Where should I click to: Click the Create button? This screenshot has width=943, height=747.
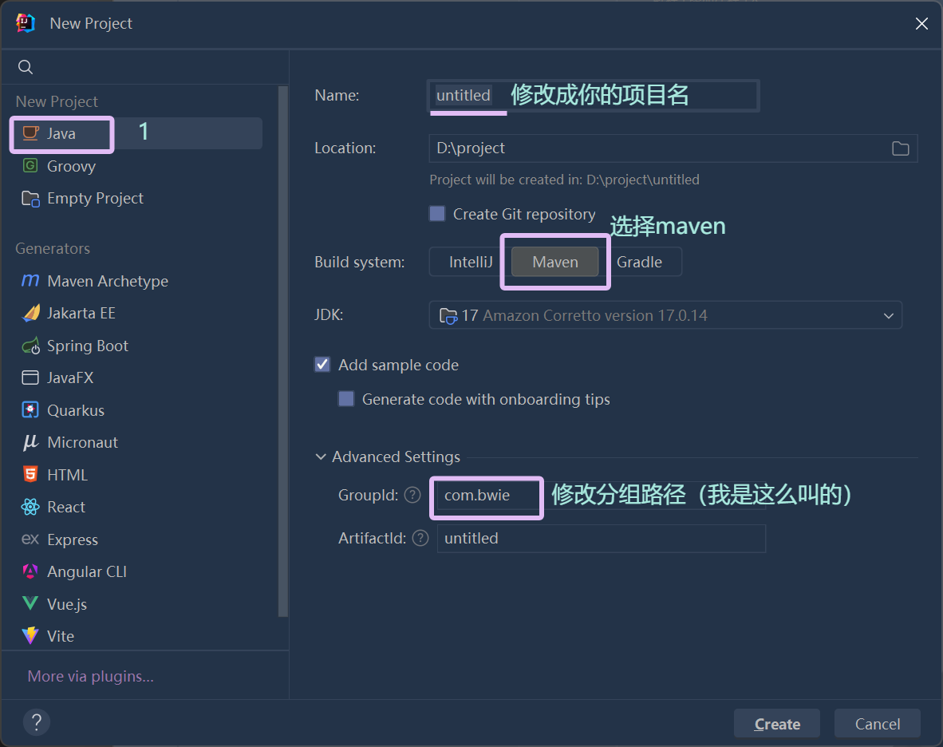click(777, 724)
